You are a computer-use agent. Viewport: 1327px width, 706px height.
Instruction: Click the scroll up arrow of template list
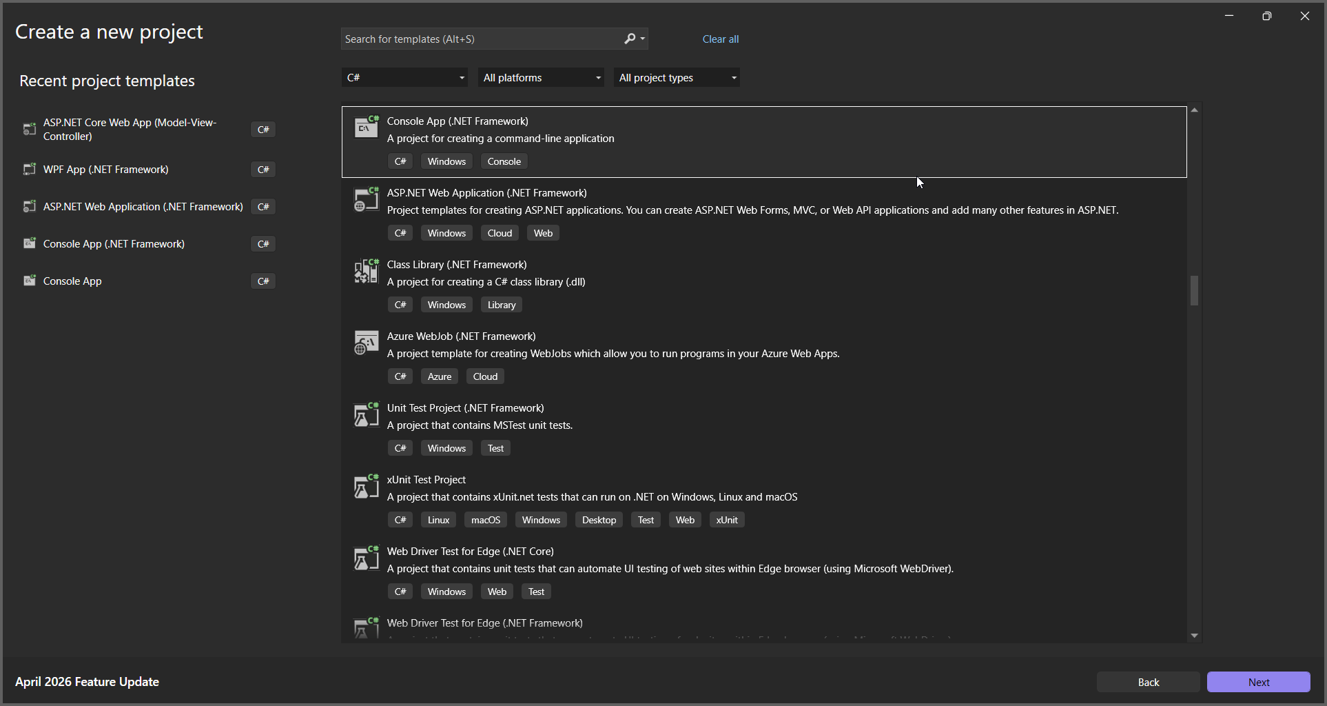[x=1194, y=110]
